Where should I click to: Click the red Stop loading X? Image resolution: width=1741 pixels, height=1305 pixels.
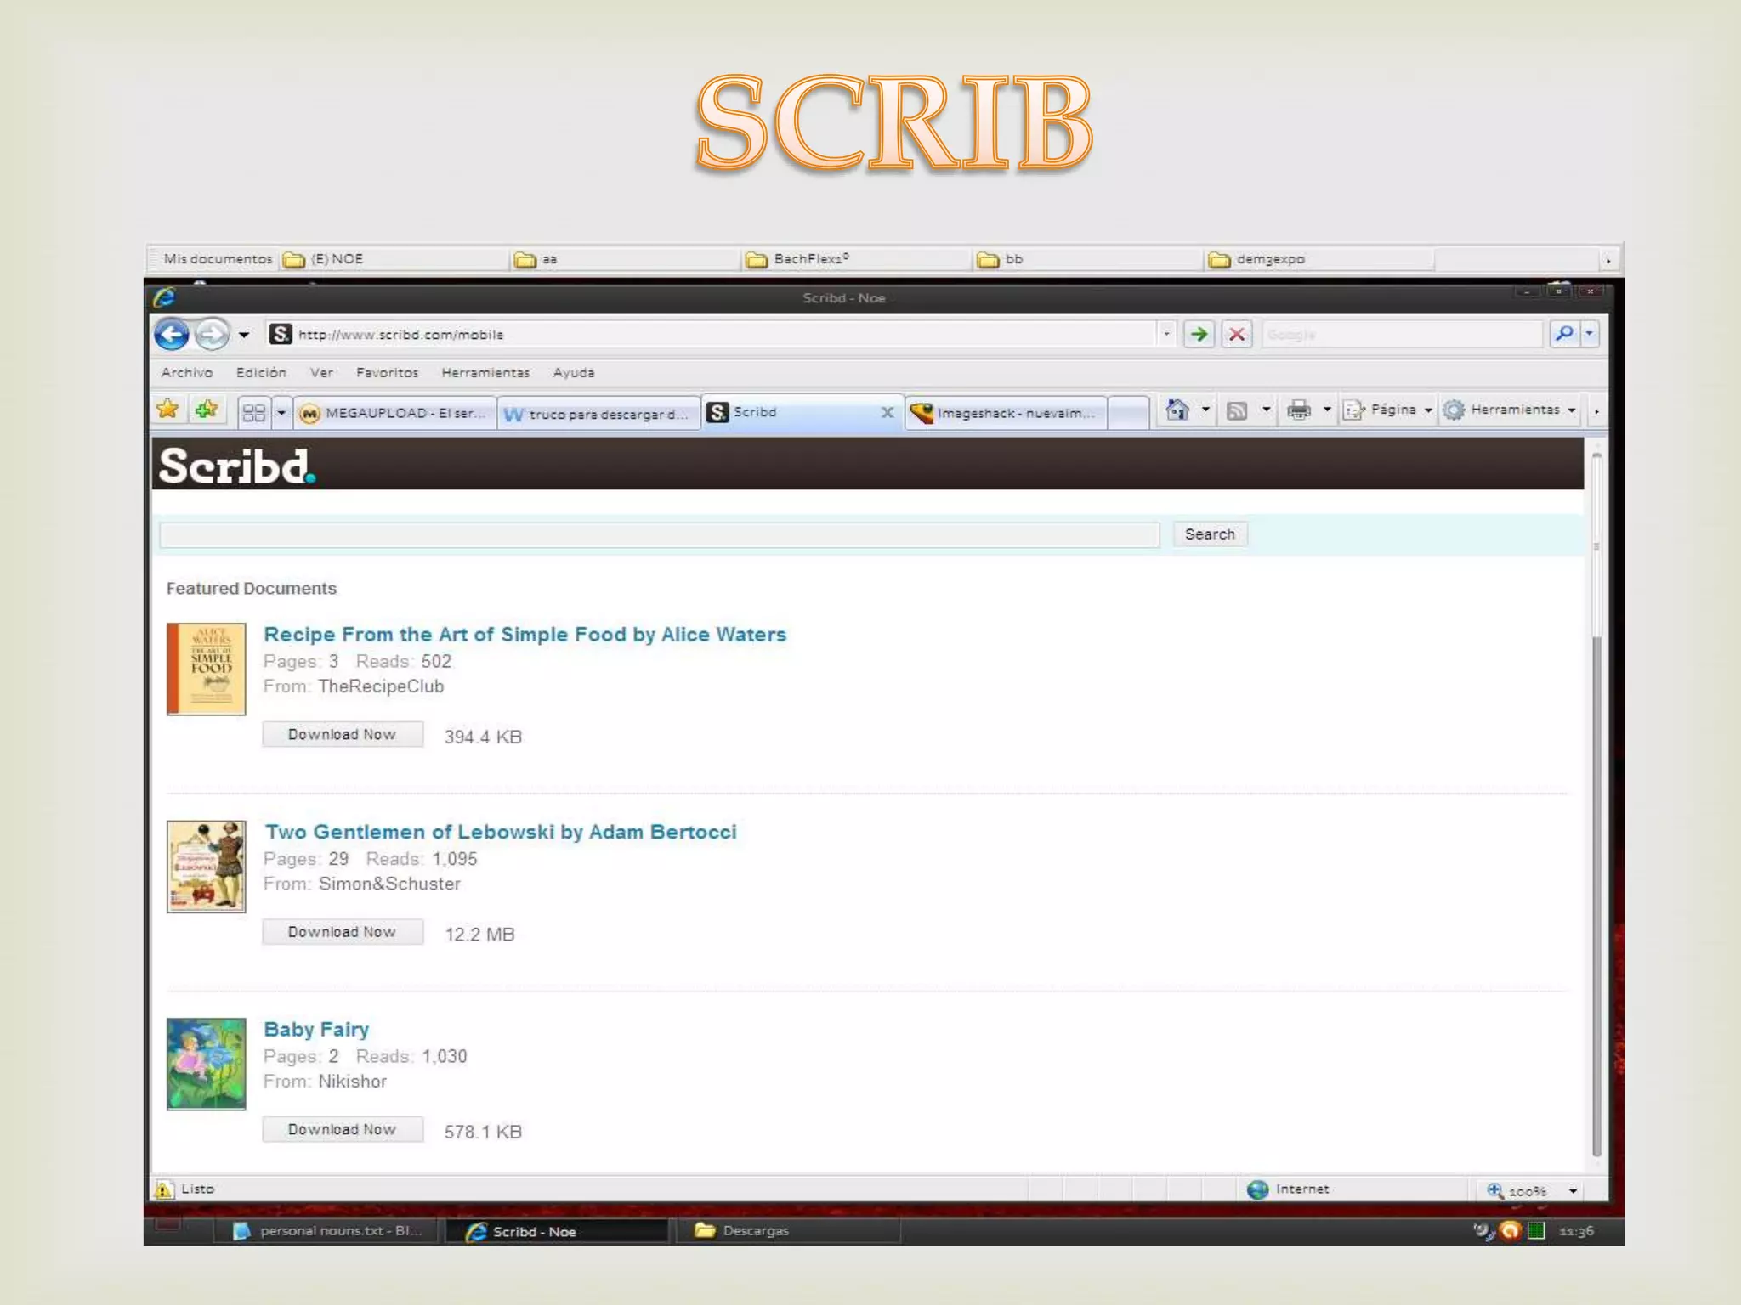pos(1237,334)
